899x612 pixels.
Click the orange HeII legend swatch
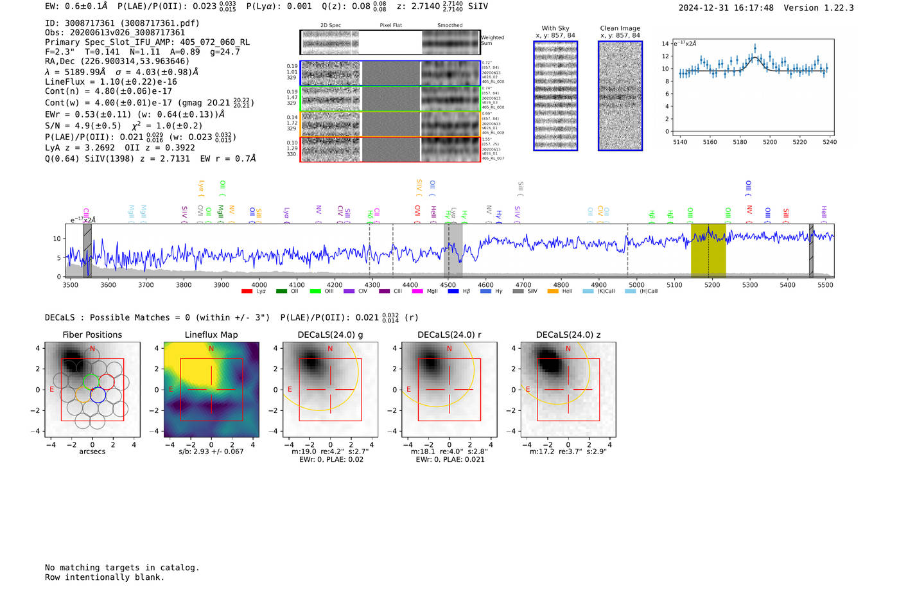[552, 292]
